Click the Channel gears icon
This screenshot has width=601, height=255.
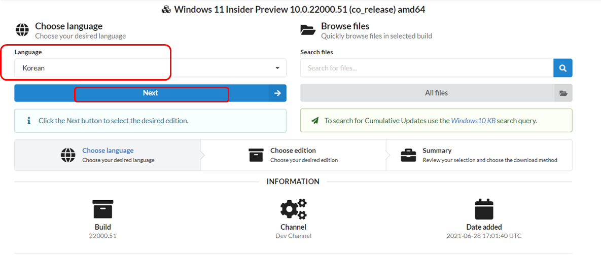[293, 209]
